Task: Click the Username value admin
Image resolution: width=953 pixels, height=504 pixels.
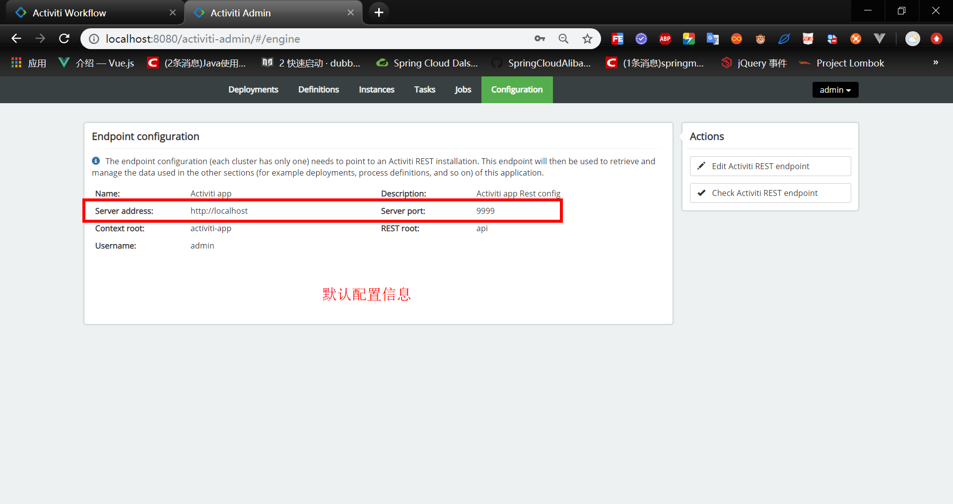Action: [203, 246]
